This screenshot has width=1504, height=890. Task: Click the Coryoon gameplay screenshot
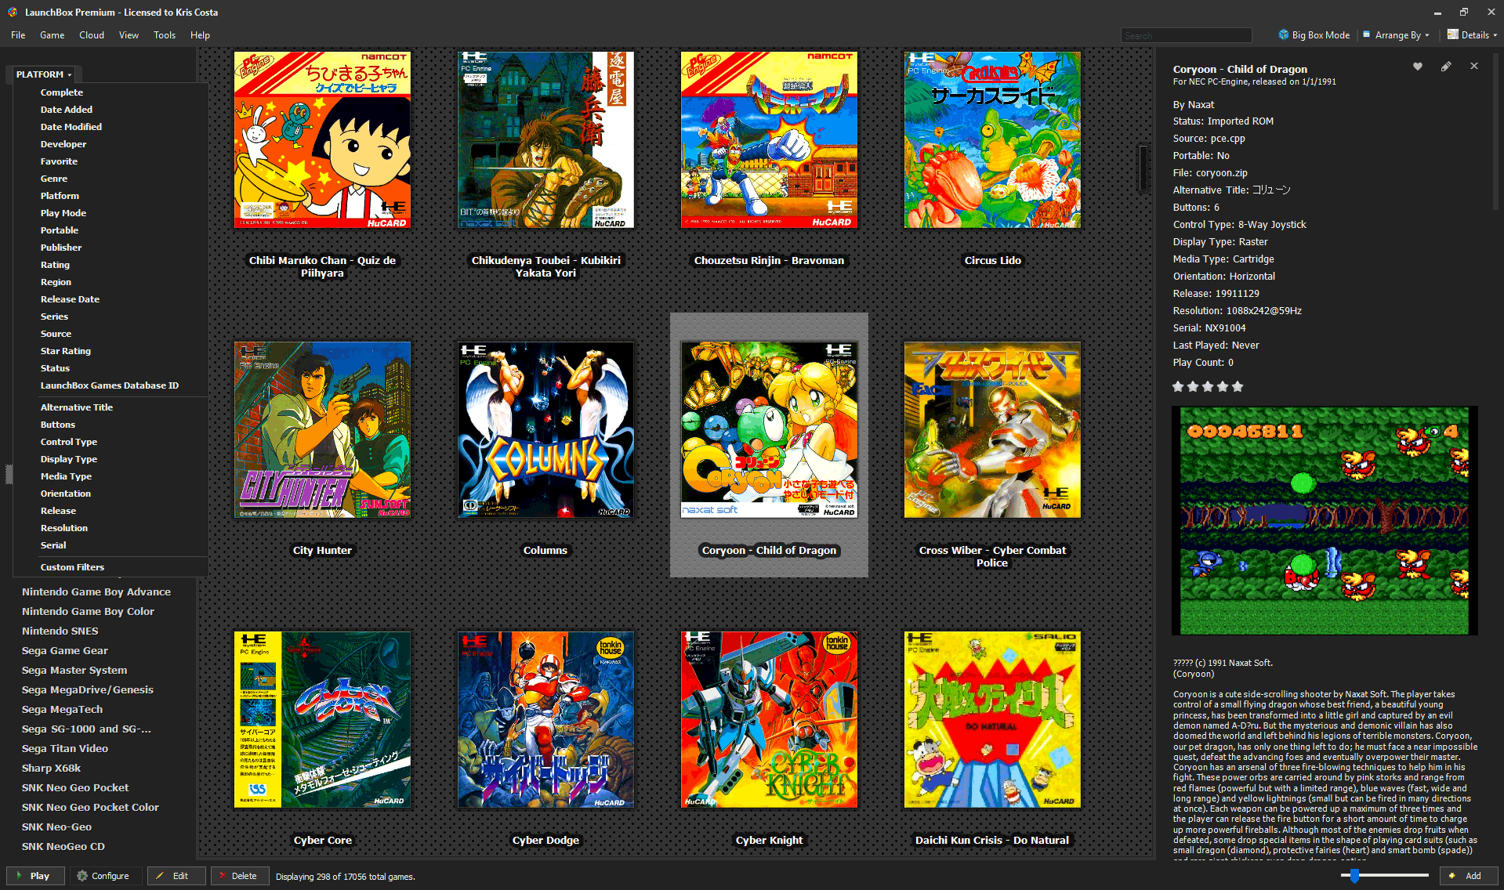pyautogui.click(x=1325, y=520)
